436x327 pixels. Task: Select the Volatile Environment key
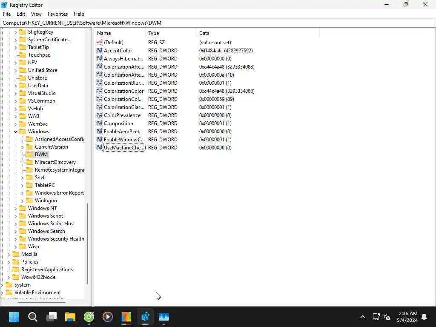click(x=37, y=293)
